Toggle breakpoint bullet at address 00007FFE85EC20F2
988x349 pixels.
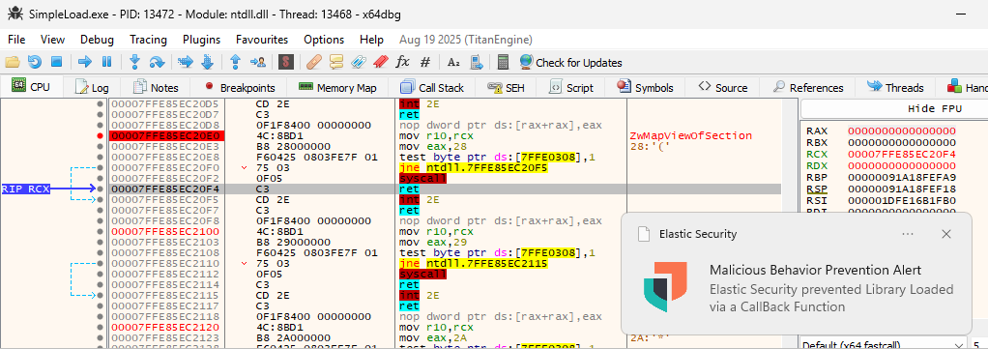tap(101, 178)
